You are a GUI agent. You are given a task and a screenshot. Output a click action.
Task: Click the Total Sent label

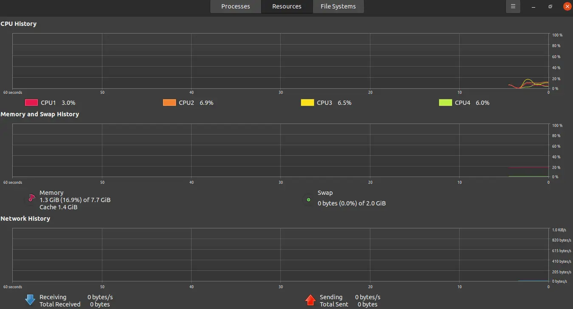pyautogui.click(x=334, y=304)
